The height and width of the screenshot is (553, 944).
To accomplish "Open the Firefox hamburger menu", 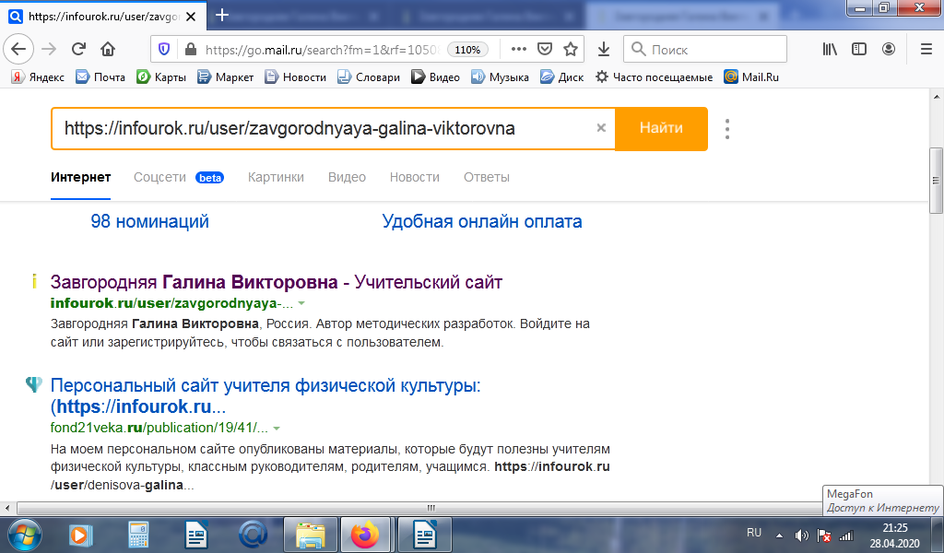I will [926, 49].
